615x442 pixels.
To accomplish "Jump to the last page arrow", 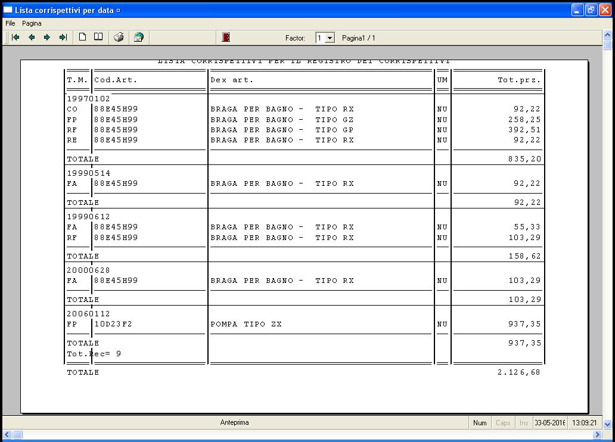I will (63, 38).
